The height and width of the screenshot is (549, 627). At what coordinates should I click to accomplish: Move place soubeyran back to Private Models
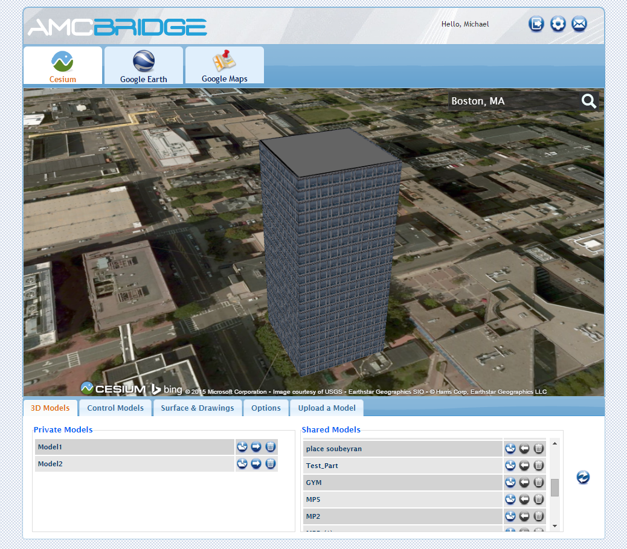click(524, 449)
